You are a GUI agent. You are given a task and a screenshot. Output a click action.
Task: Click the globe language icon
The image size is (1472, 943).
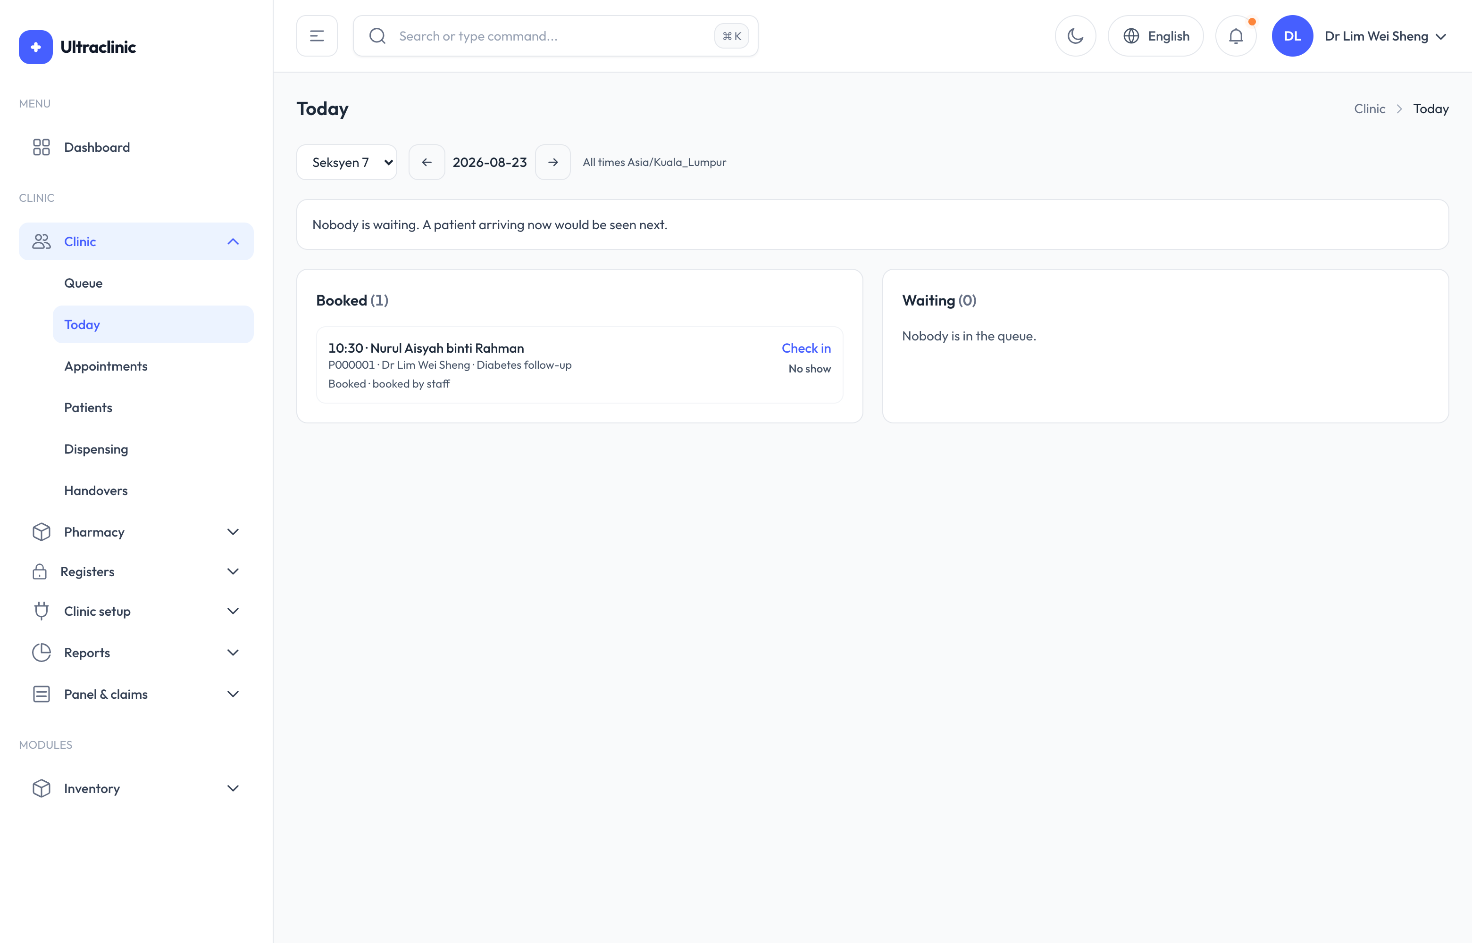[x=1131, y=36]
